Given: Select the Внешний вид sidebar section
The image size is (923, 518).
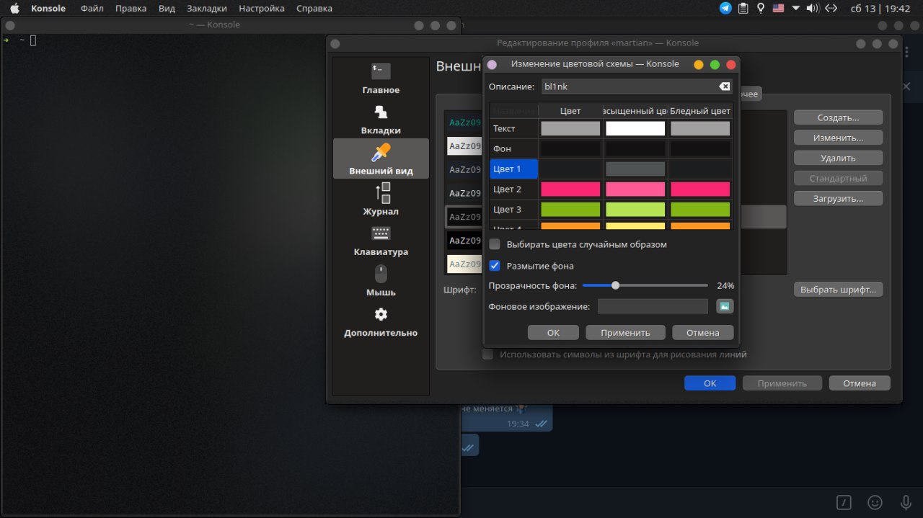Looking at the screenshot, I should [x=381, y=159].
